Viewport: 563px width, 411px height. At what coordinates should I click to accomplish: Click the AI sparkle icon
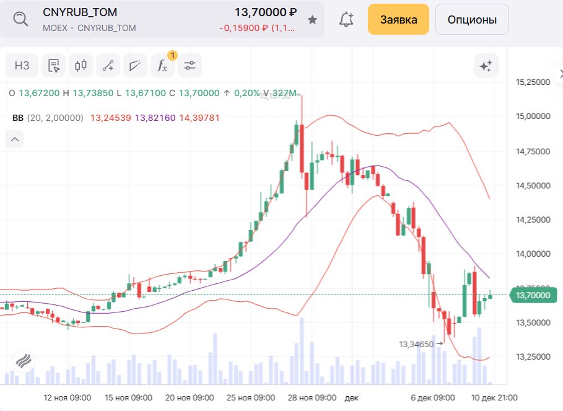(x=486, y=66)
